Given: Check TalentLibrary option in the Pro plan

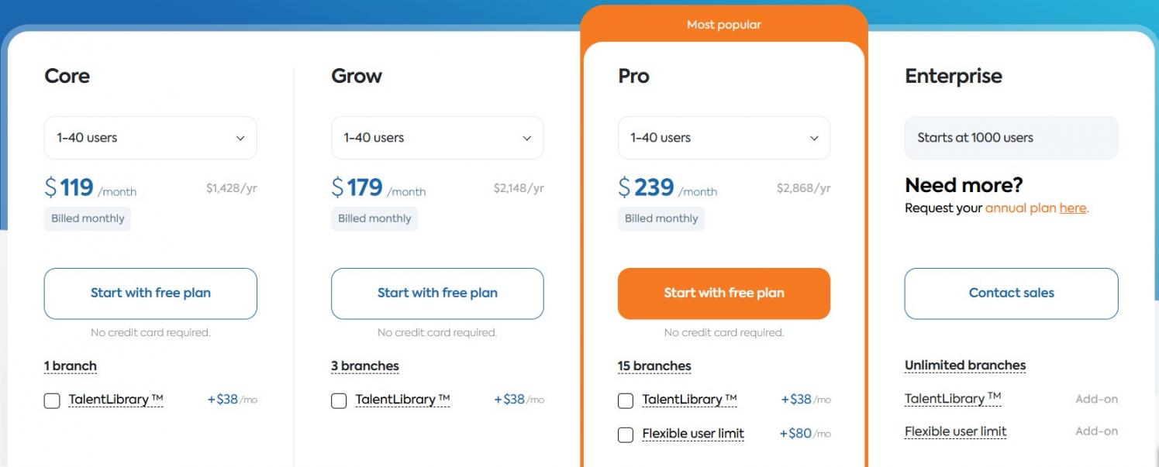Looking at the screenshot, I should 626,401.
